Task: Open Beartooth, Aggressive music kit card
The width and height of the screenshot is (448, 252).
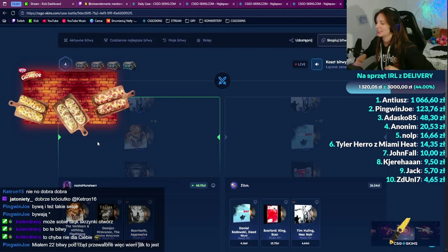Action: [139, 223]
